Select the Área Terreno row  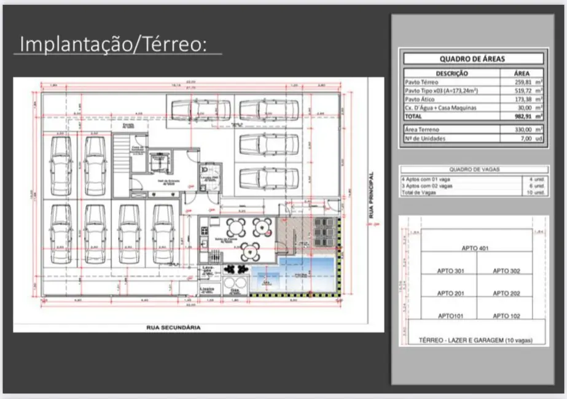pos(472,130)
